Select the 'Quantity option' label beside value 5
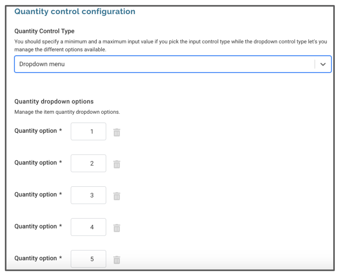The height and width of the screenshot is (275, 339). pyautogui.click(x=35, y=258)
